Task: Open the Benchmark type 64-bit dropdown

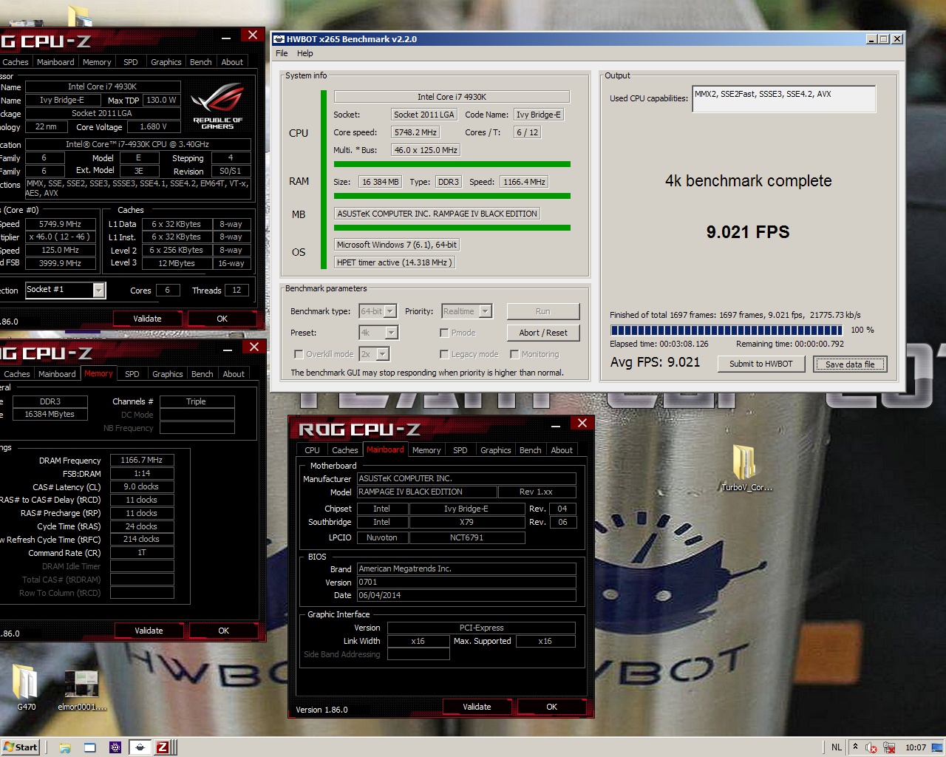Action: point(378,311)
